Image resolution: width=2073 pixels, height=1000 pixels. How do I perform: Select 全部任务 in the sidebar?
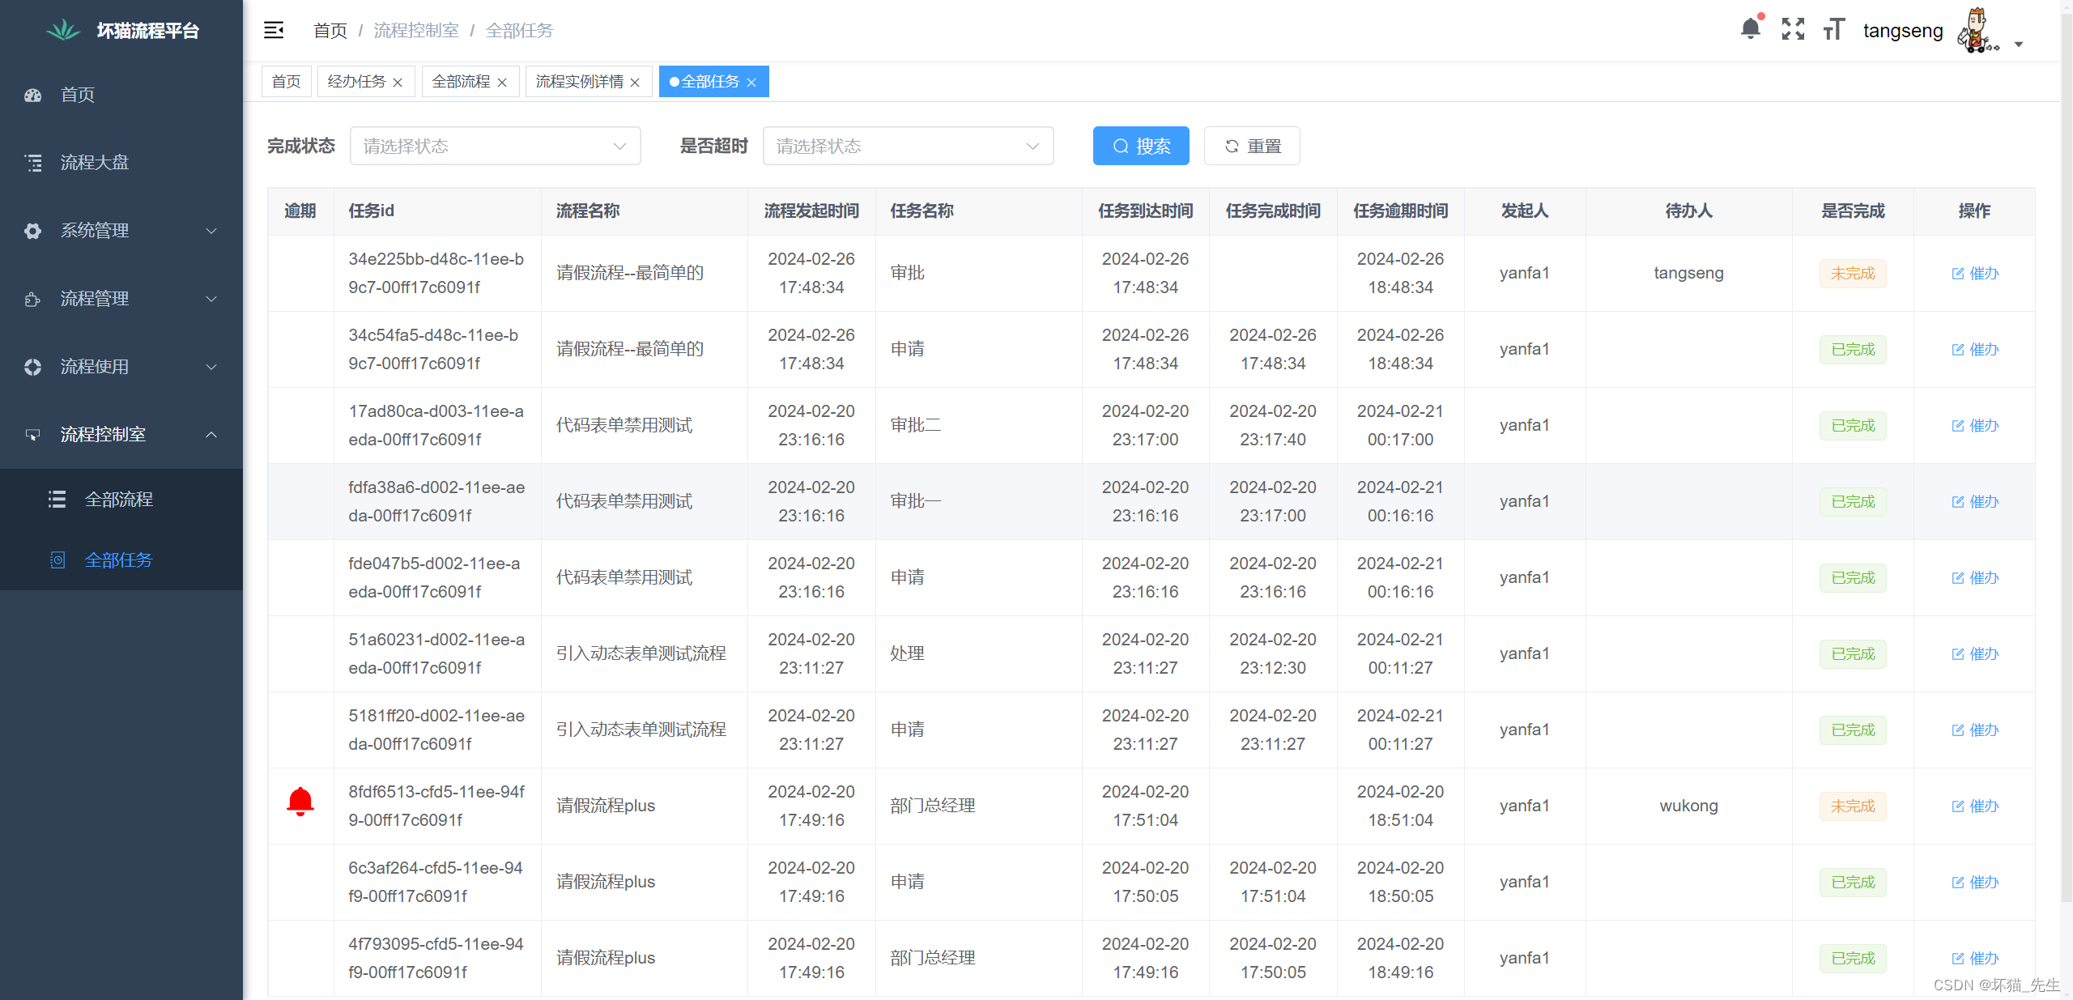pyautogui.click(x=118, y=560)
